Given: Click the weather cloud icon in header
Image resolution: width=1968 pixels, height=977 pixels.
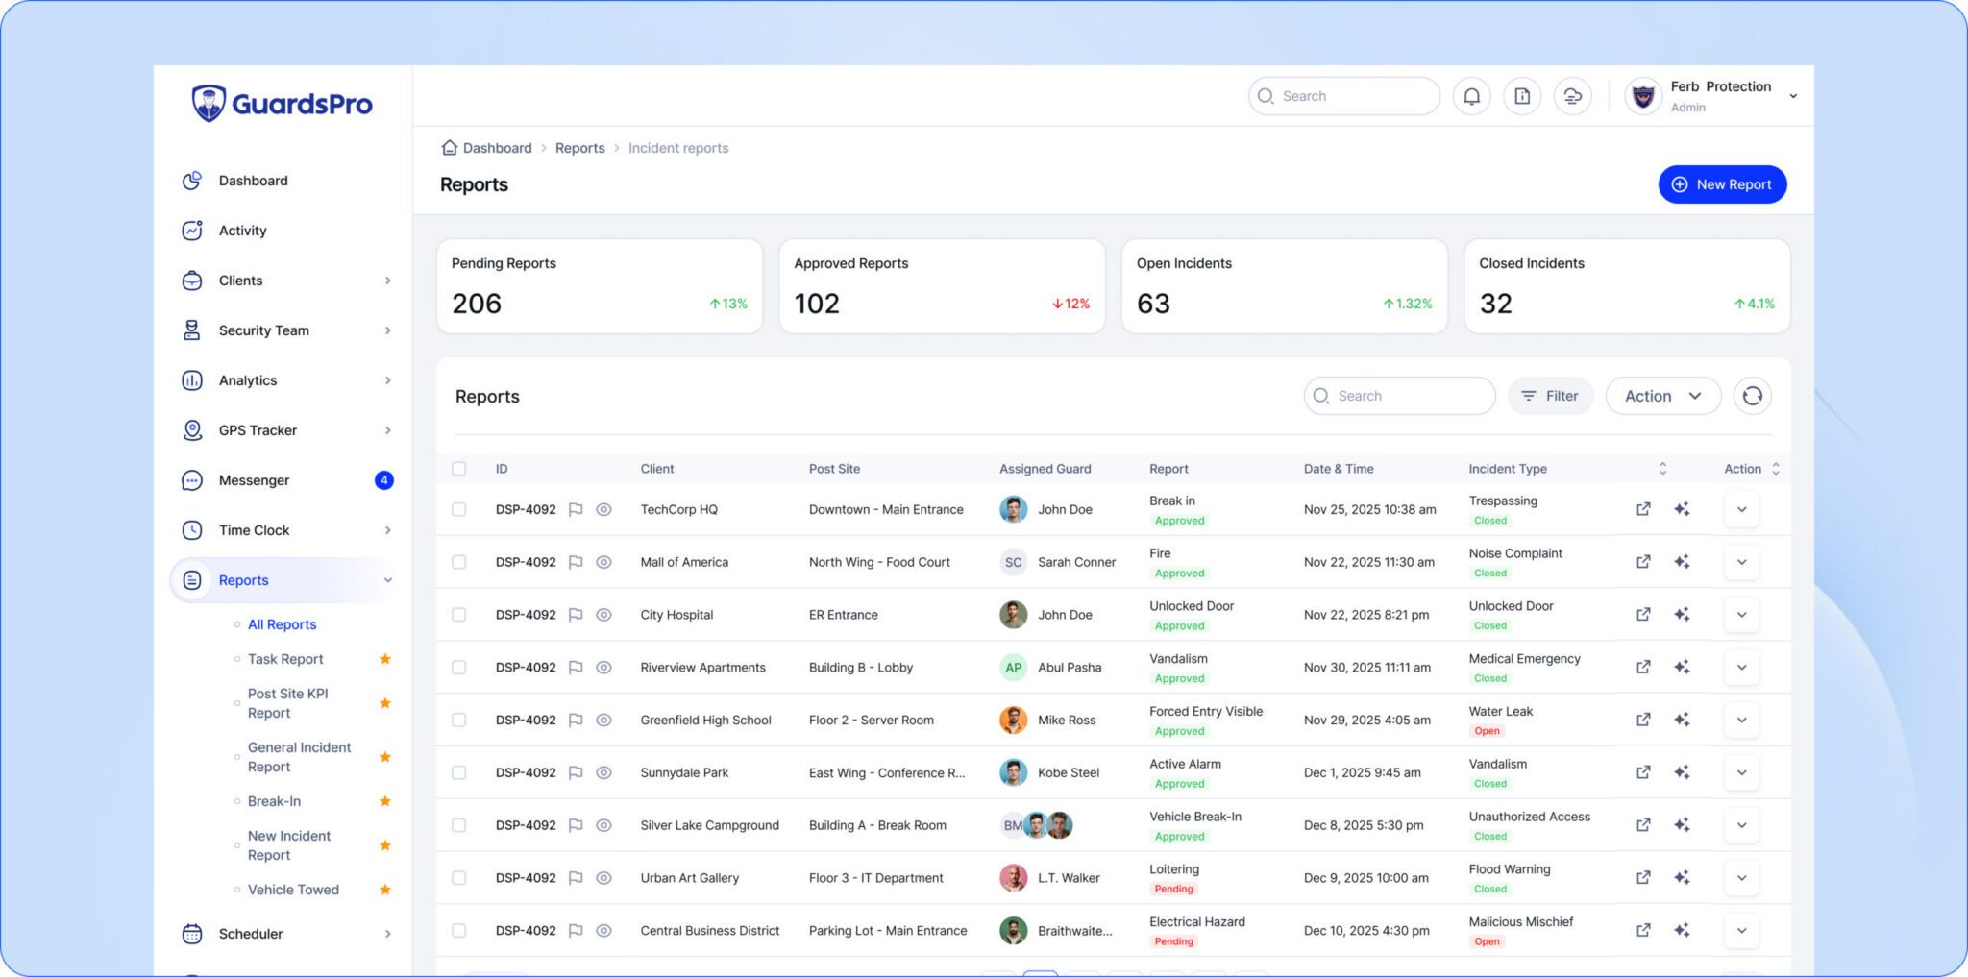Looking at the screenshot, I should point(1573,96).
